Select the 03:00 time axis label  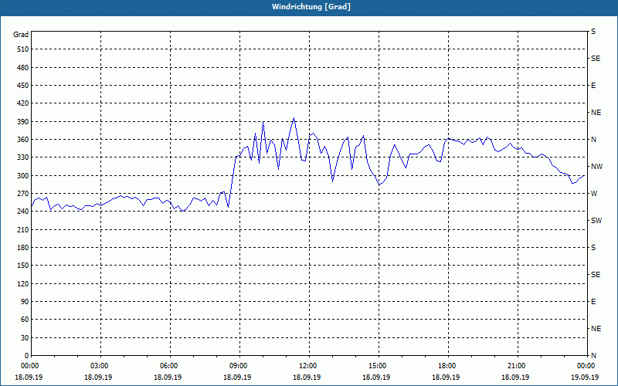point(99,366)
